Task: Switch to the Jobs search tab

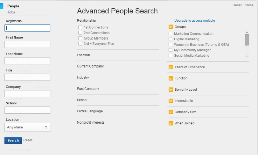Action: tap(11, 12)
